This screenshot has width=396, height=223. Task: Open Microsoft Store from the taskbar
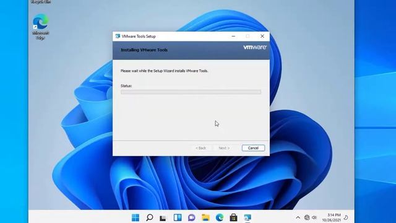(x=233, y=217)
